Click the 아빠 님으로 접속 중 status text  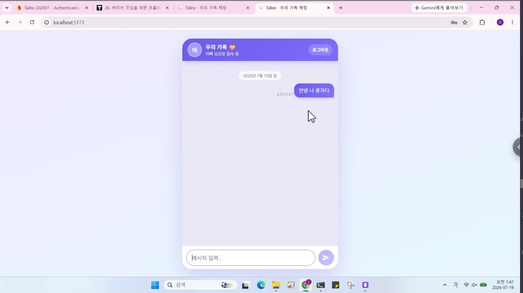222,54
